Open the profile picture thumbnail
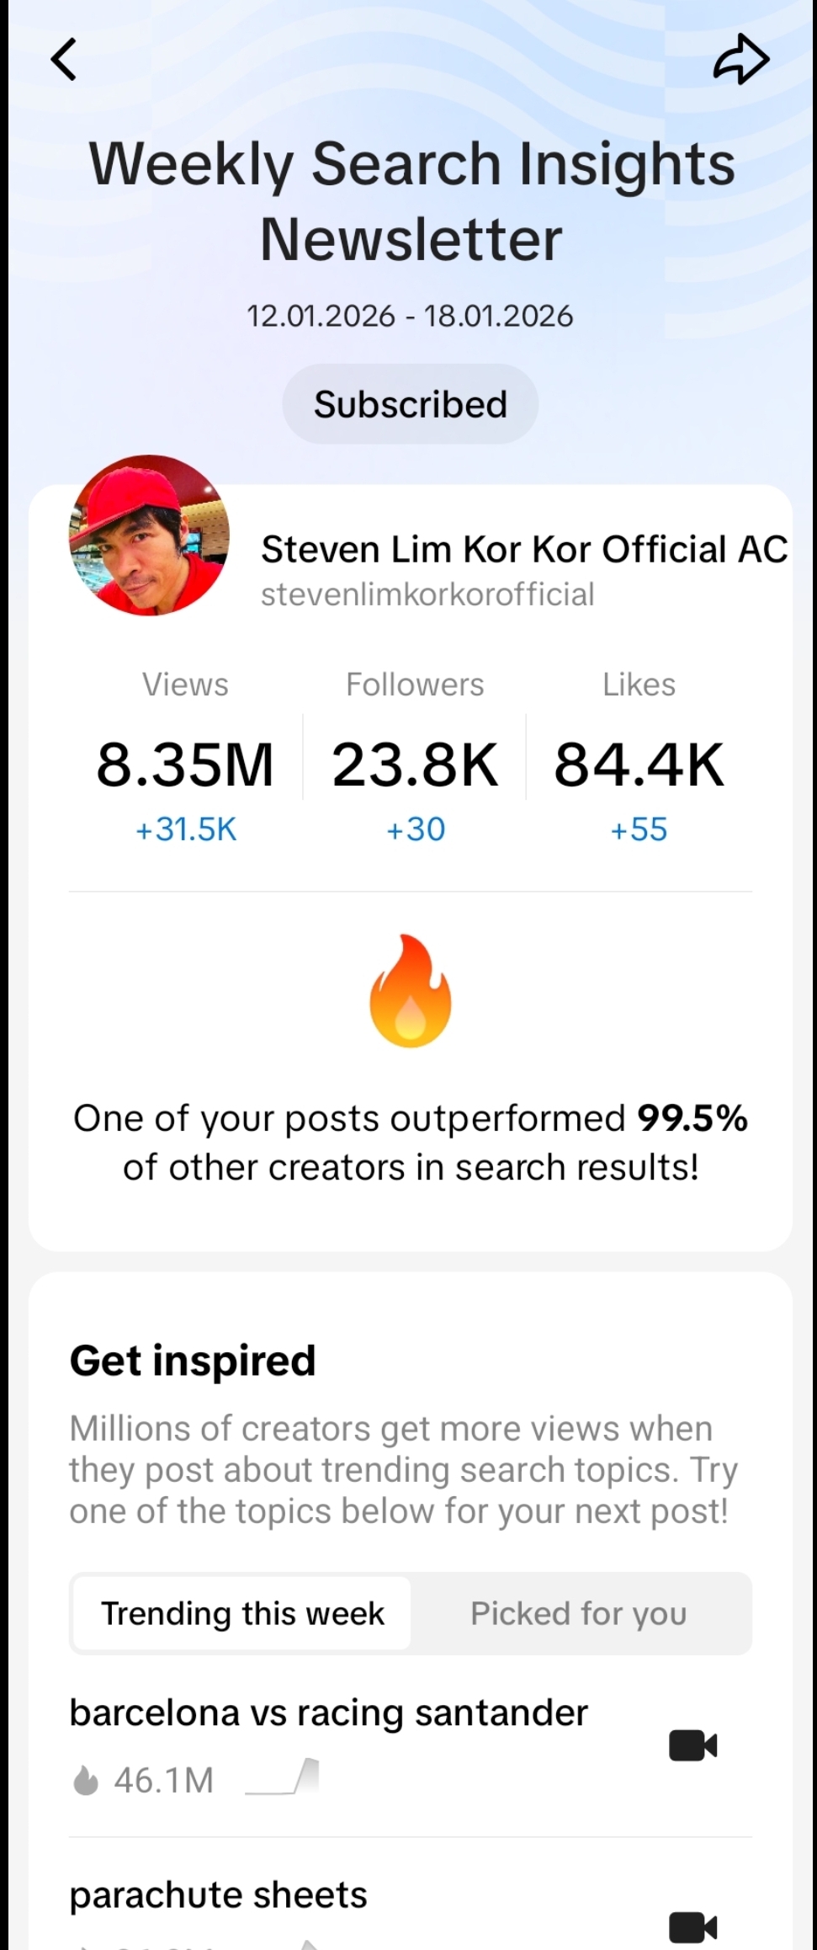 [149, 535]
